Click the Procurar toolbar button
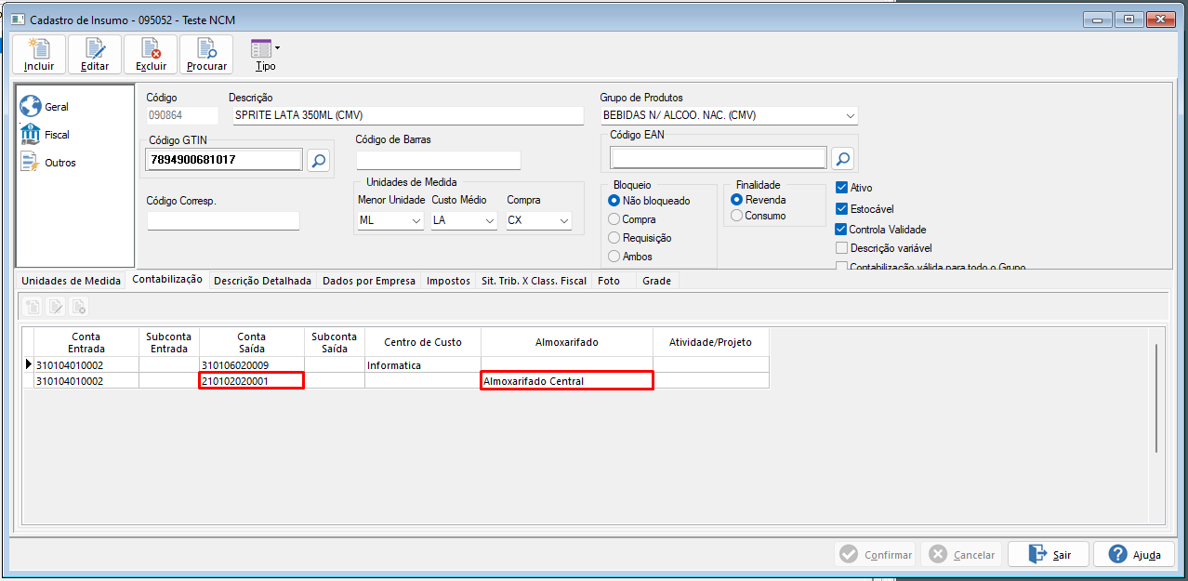This screenshot has width=1188, height=581. click(206, 55)
